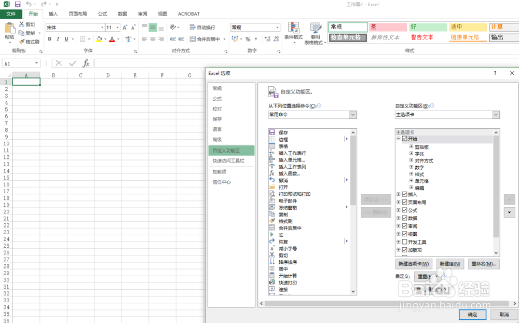Image resolution: width=519 pixels, height=323 pixels.
Task: Uncheck the 页面布局 tab checkbox
Action: click(x=404, y=202)
